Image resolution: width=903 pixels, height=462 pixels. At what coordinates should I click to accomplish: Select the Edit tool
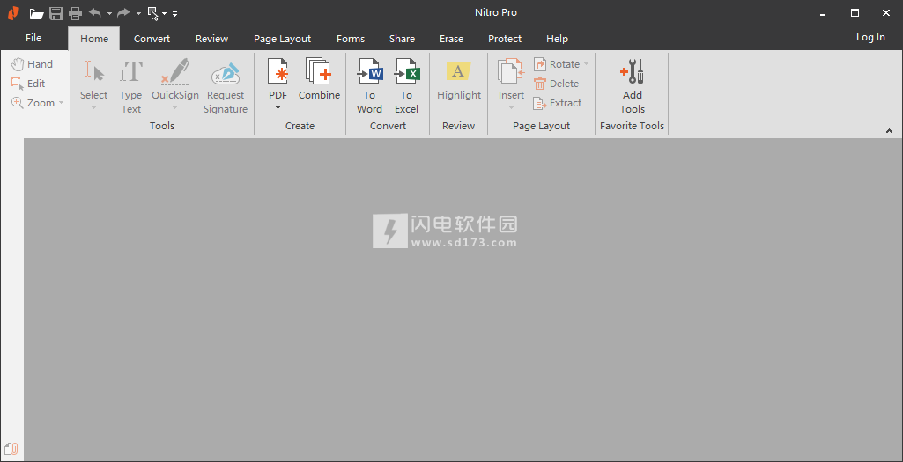[28, 84]
